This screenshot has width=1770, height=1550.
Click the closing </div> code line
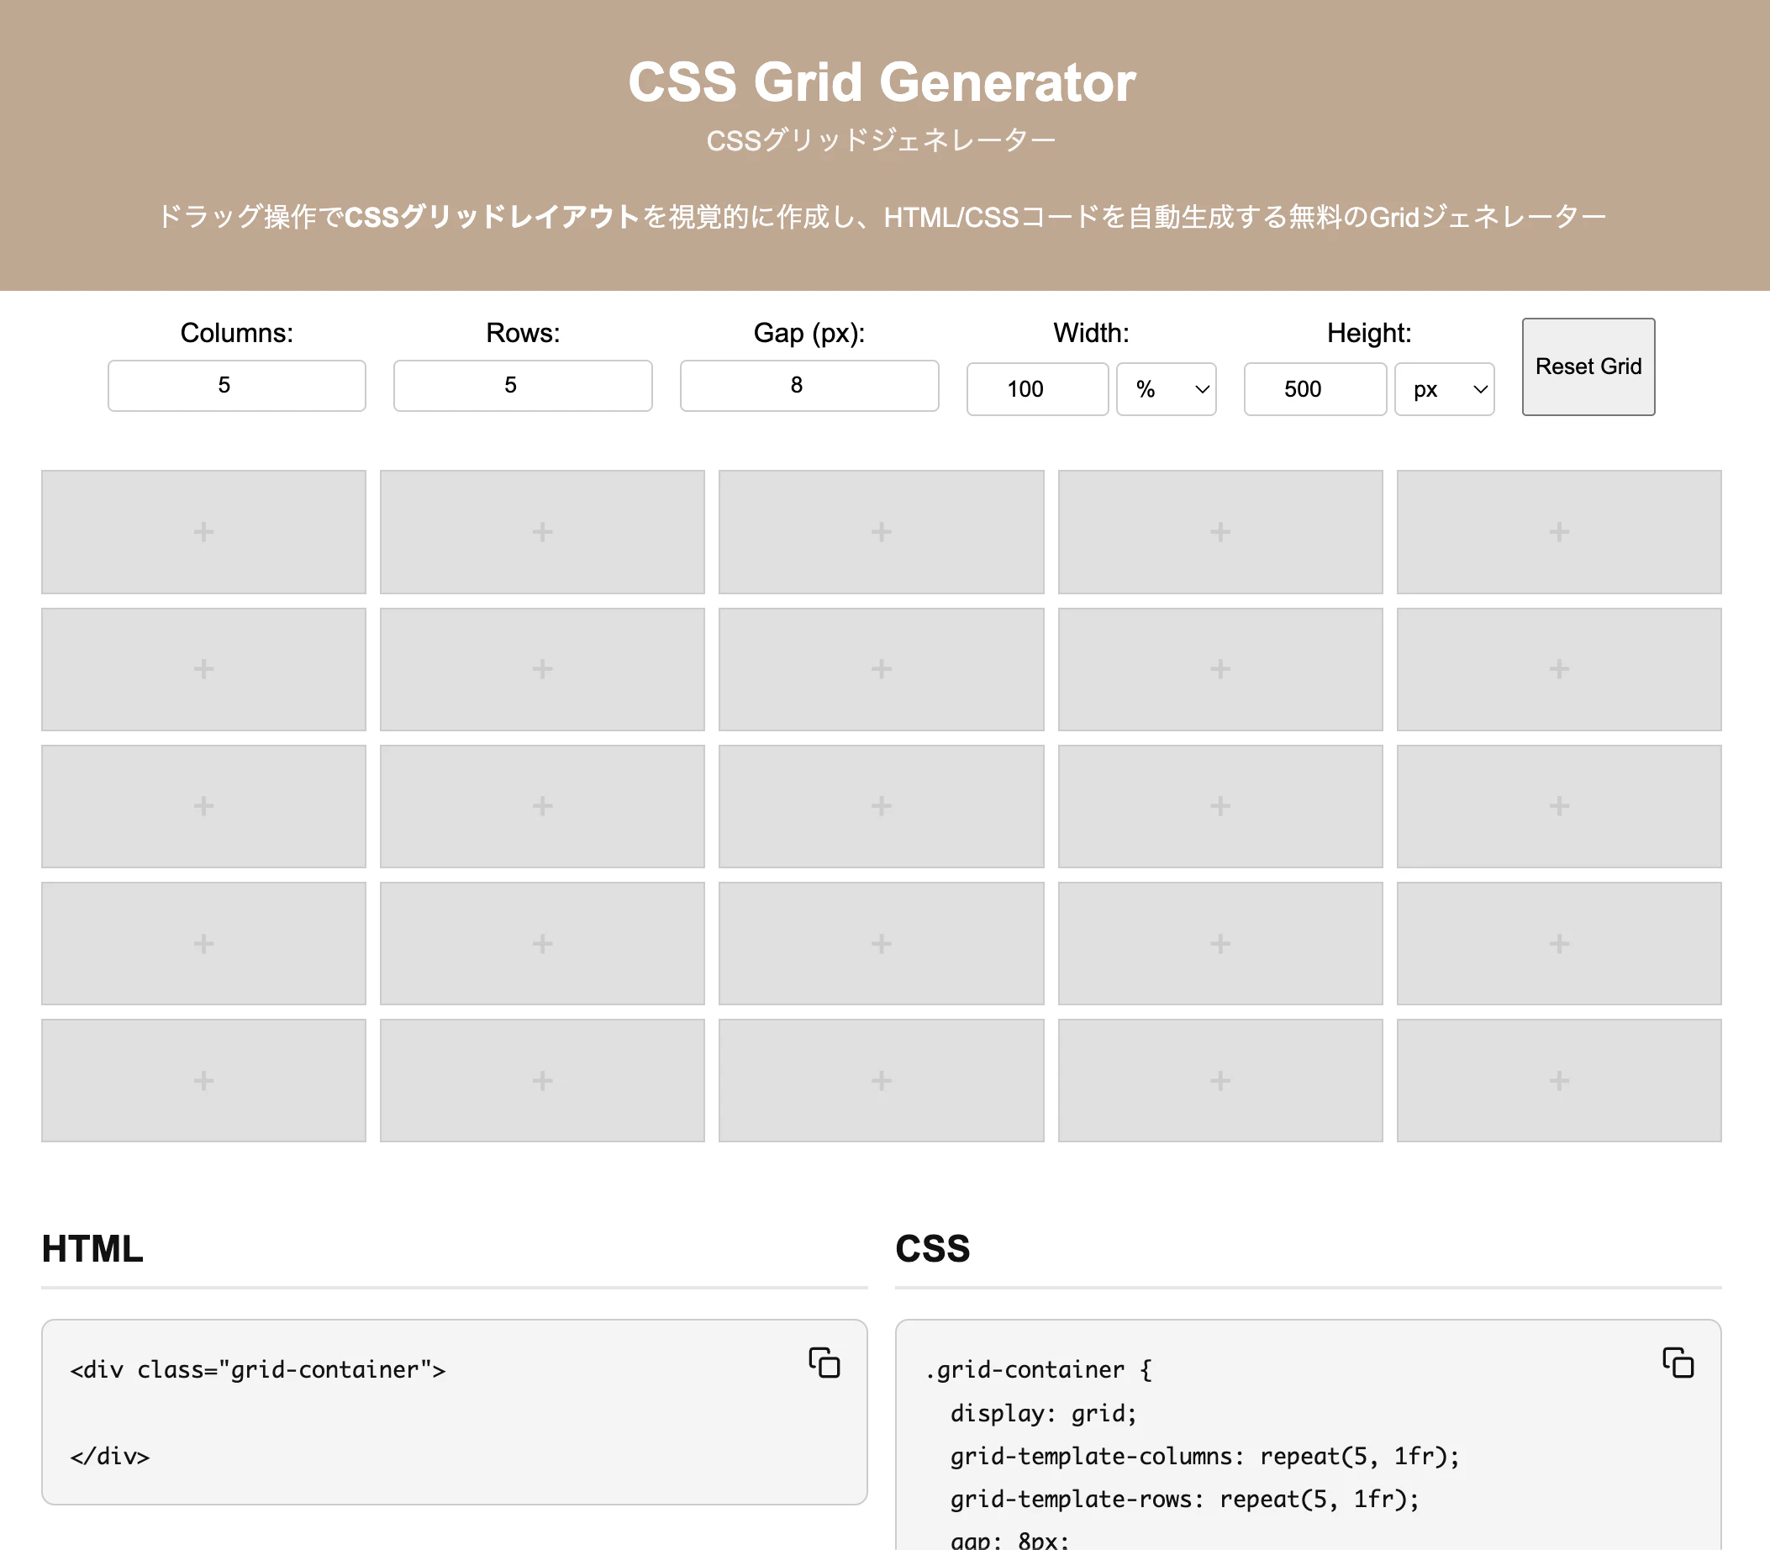pos(110,1457)
